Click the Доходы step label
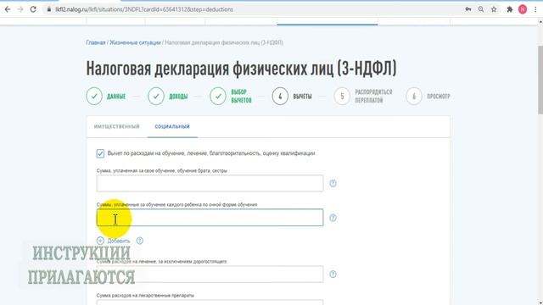The width and height of the screenshot is (543, 305). 178,97
